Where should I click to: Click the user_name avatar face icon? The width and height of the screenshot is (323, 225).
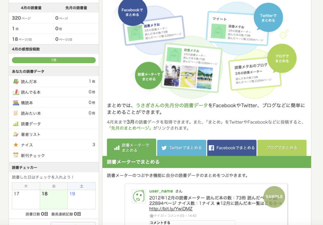tap(139, 196)
